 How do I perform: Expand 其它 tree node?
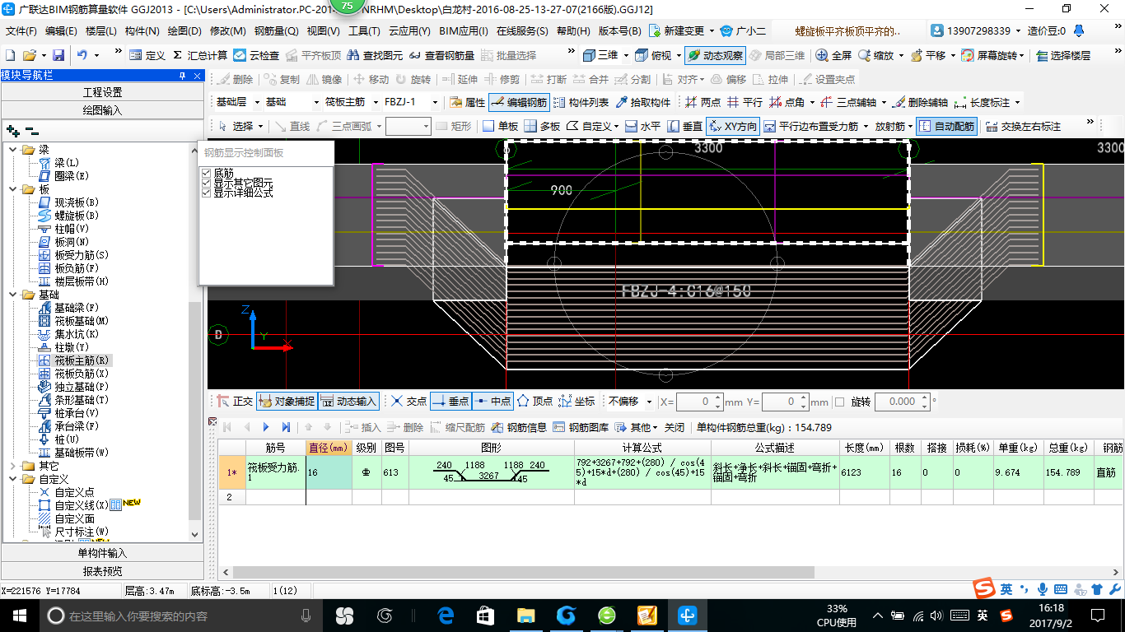(x=13, y=466)
